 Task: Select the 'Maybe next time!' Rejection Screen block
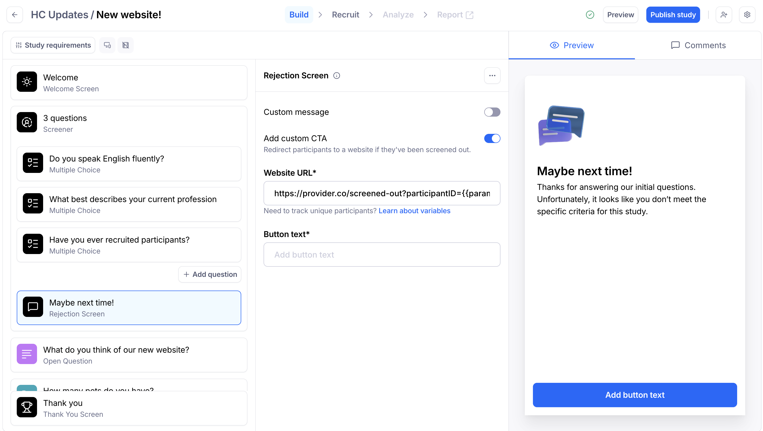click(129, 308)
